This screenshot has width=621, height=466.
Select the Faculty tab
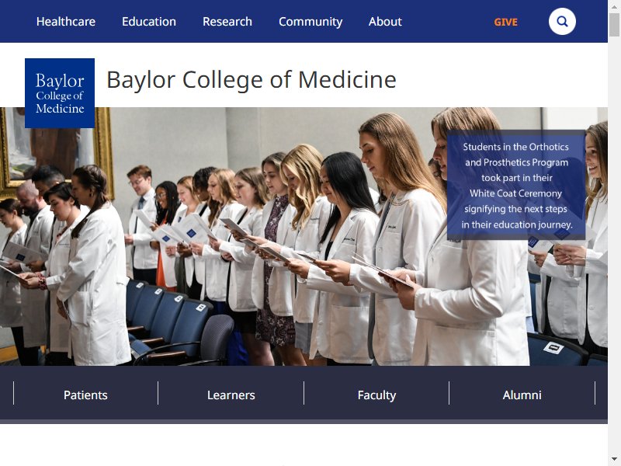click(x=376, y=395)
